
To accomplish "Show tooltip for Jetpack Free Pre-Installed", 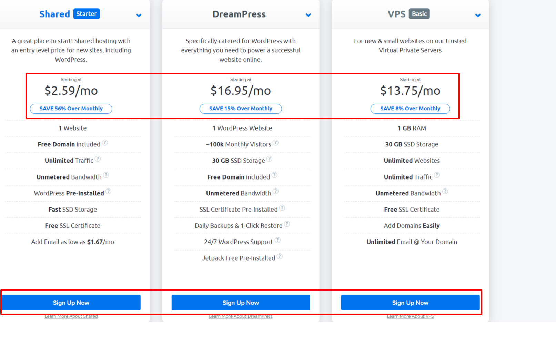I will (x=280, y=256).
